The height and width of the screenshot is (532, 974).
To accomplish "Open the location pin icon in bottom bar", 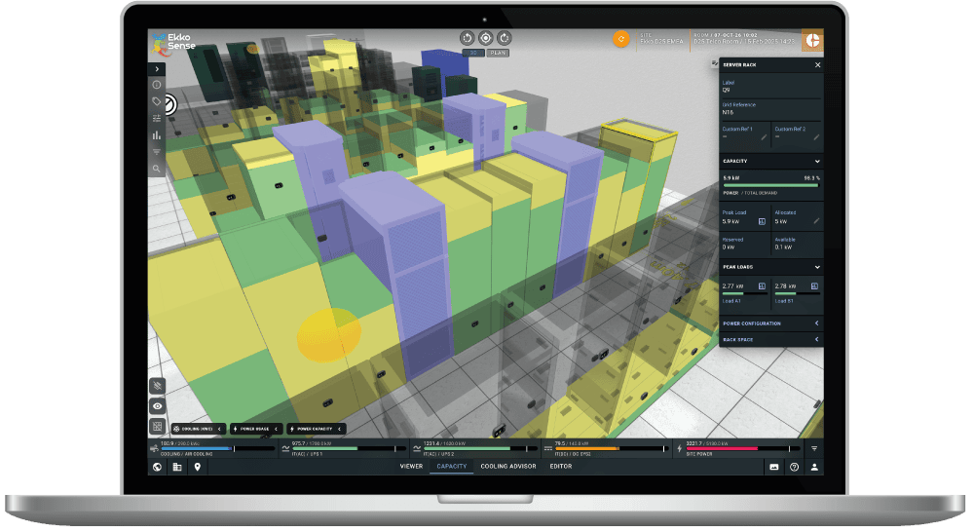I will pyautogui.click(x=198, y=467).
